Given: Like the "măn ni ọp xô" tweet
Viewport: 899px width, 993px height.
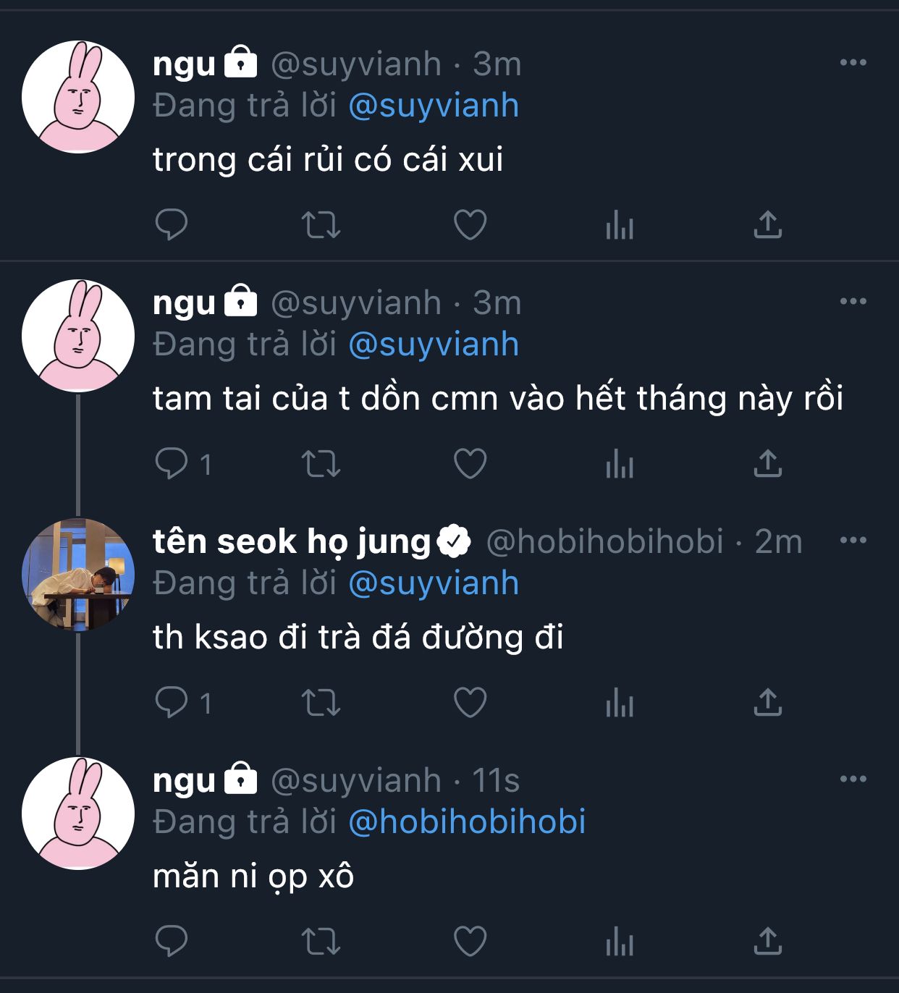Looking at the screenshot, I should pos(470,942).
